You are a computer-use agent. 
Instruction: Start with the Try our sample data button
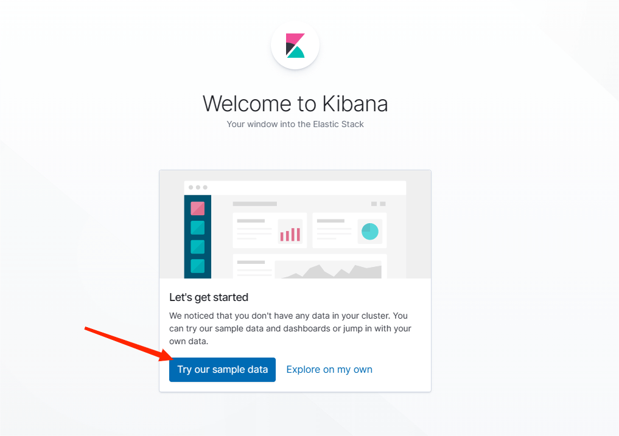(x=222, y=369)
